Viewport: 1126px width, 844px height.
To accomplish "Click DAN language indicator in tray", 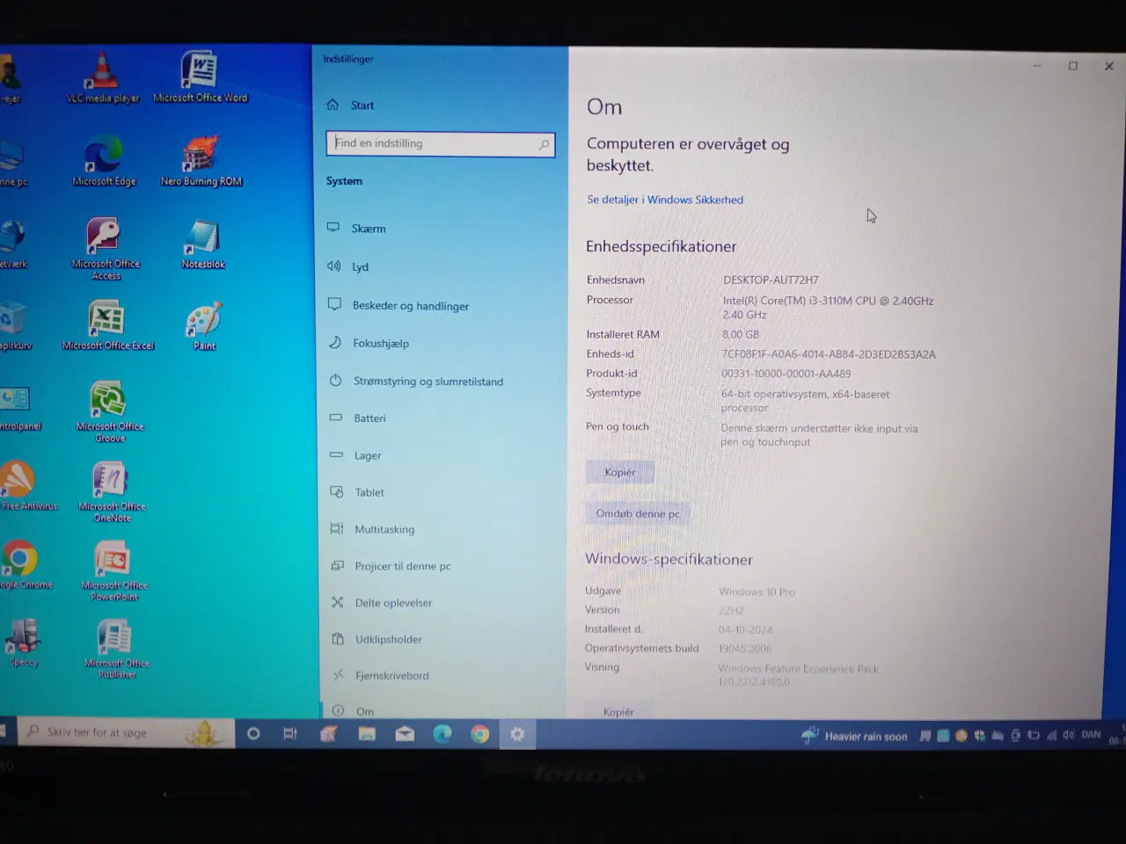I will [x=1091, y=735].
